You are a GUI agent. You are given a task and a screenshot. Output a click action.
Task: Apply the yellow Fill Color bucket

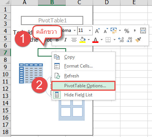[82, 40]
